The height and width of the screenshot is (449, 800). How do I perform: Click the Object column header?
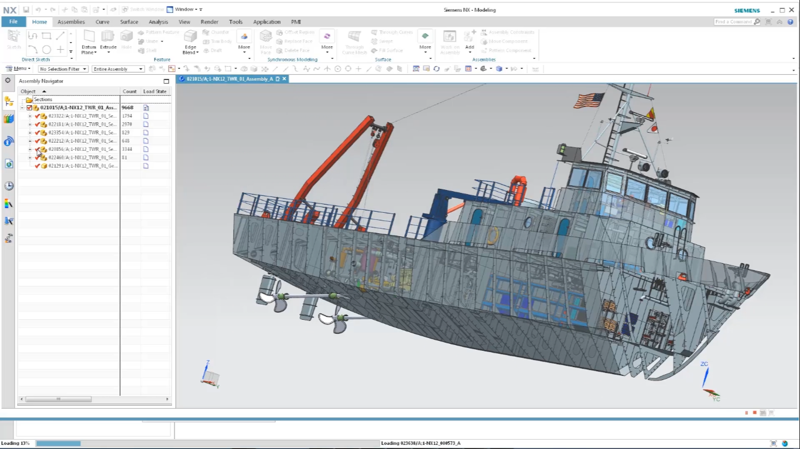click(69, 91)
